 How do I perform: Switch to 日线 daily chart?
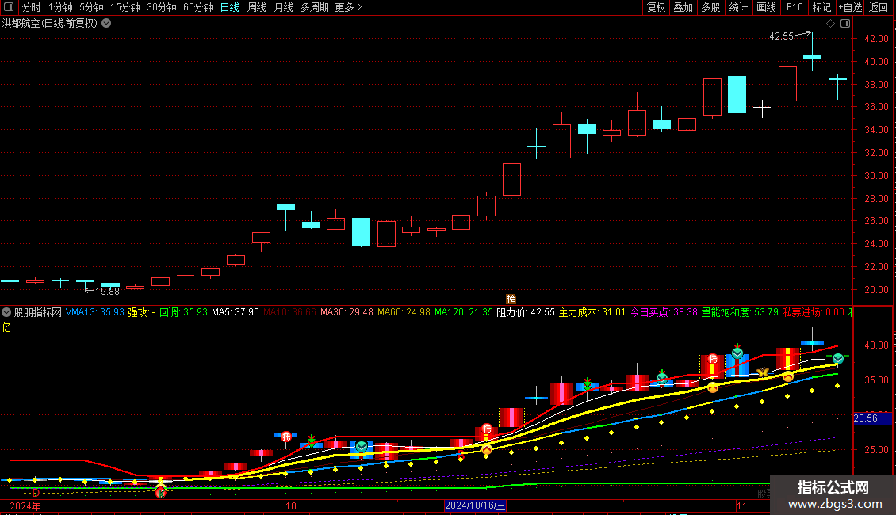(x=230, y=7)
